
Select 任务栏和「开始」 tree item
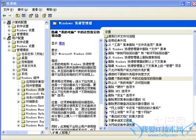coord(33,54)
